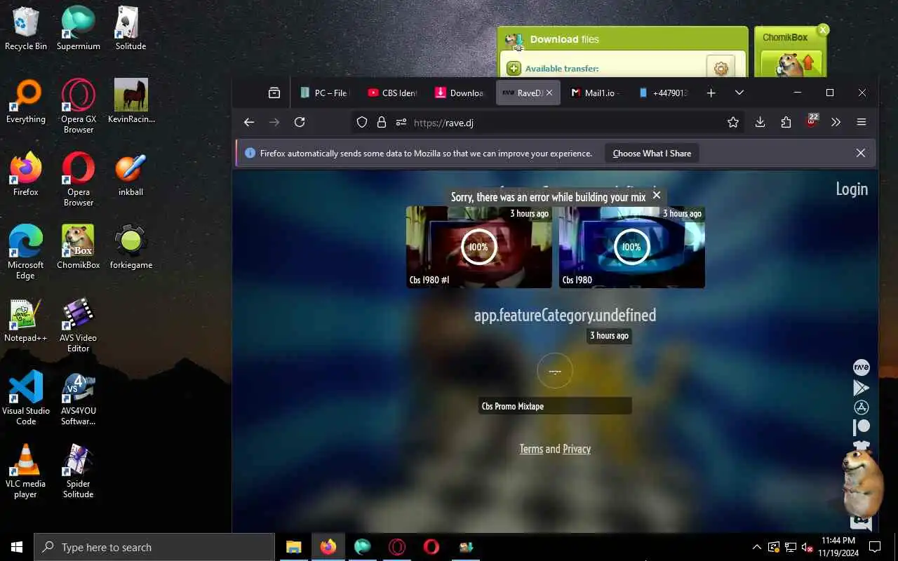Switch to the Mail1.io tab
This screenshot has width=898, height=561.
pos(594,93)
